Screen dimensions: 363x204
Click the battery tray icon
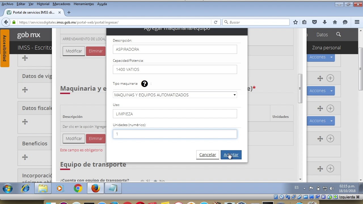pyautogui.click(x=318, y=188)
